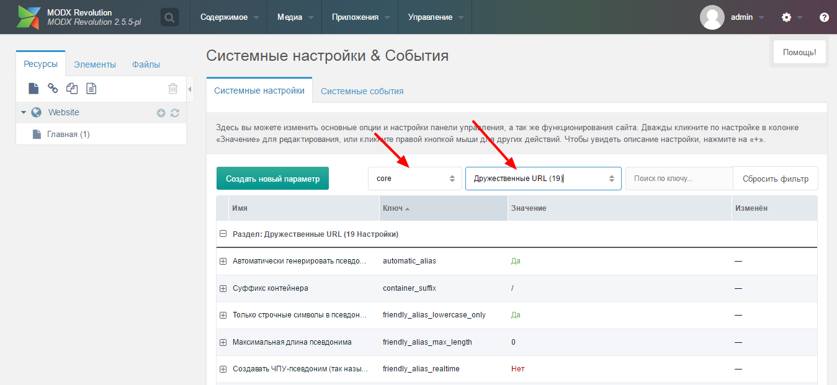The image size is (837, 385).
Task: Select the Системные настройки tab
Action: click(x=259, y=91)
